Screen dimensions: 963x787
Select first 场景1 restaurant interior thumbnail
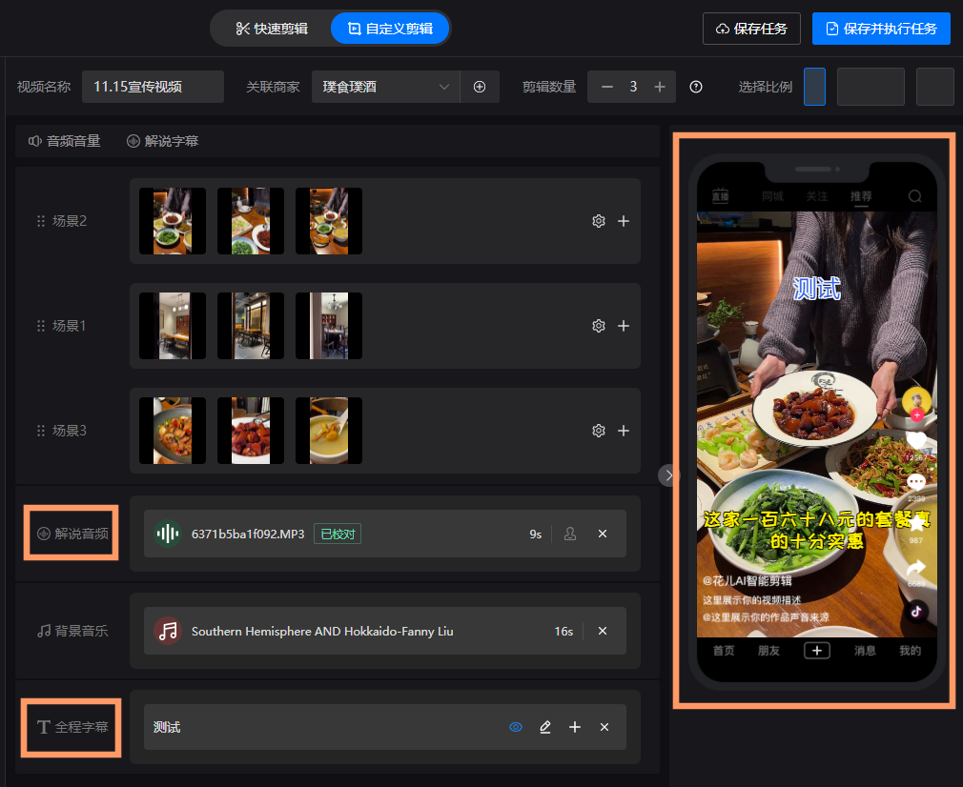(x=173, y=326)
